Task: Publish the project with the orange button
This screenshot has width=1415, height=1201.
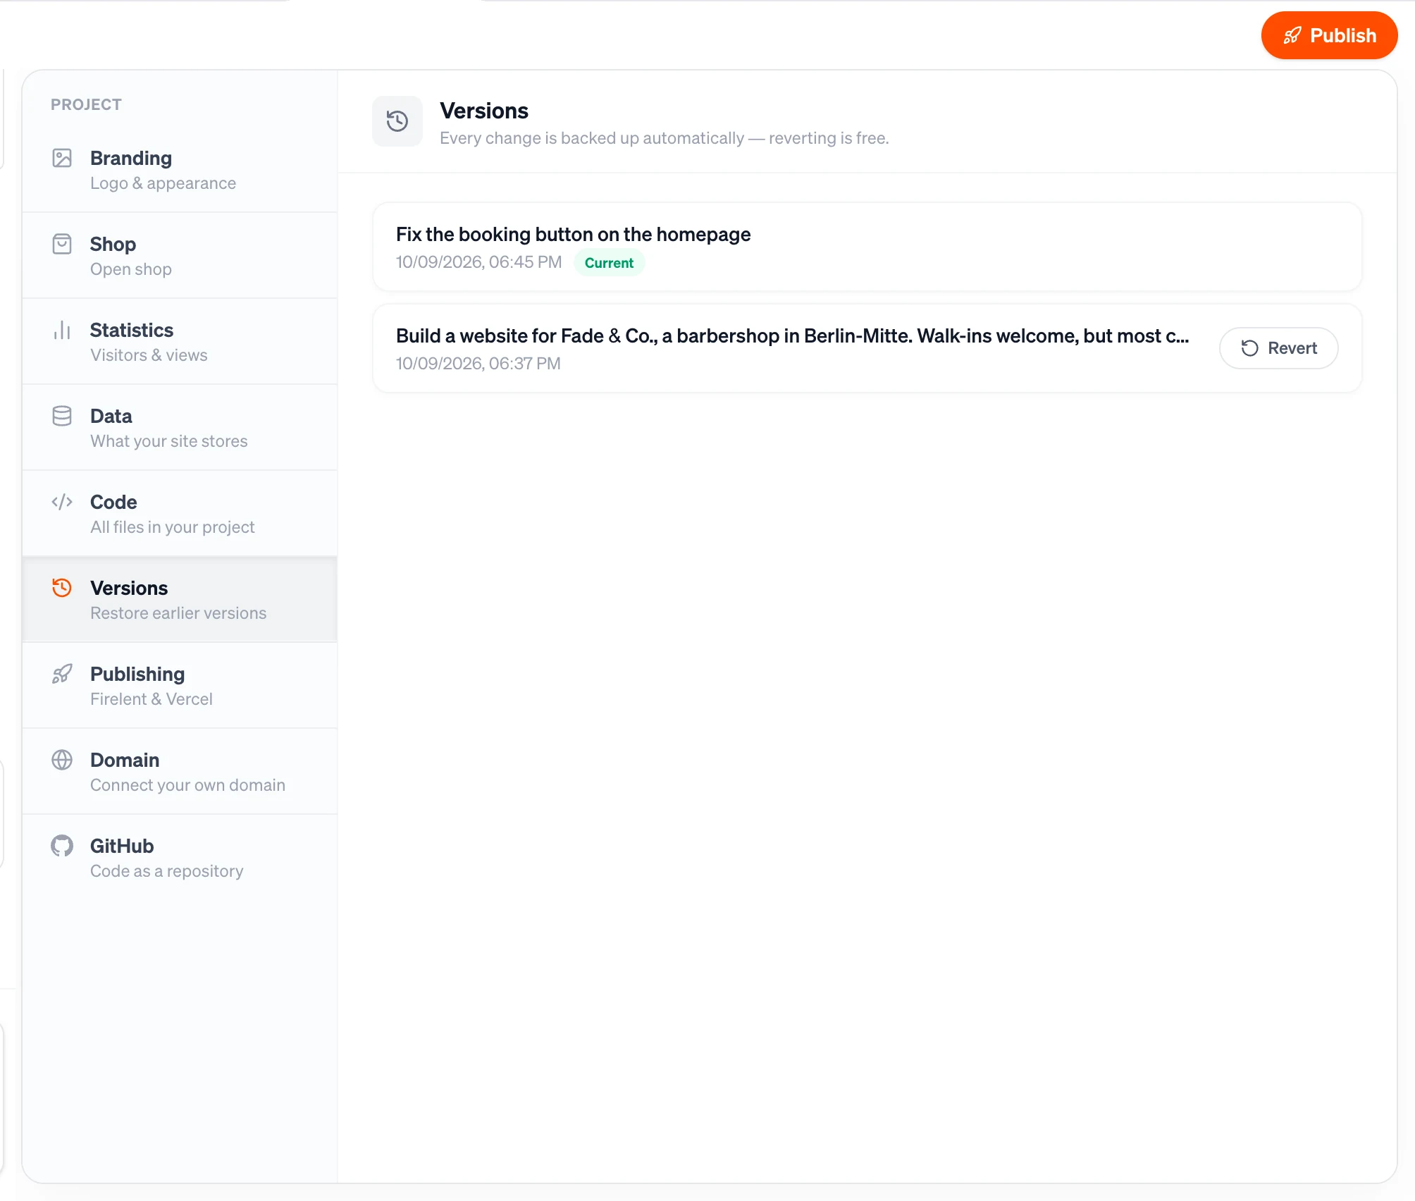Action: pyautogui.click(x=1329, y=35)
